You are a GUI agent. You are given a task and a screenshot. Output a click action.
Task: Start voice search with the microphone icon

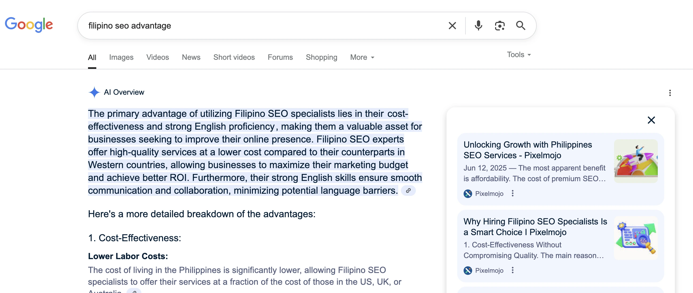[478, 26]
